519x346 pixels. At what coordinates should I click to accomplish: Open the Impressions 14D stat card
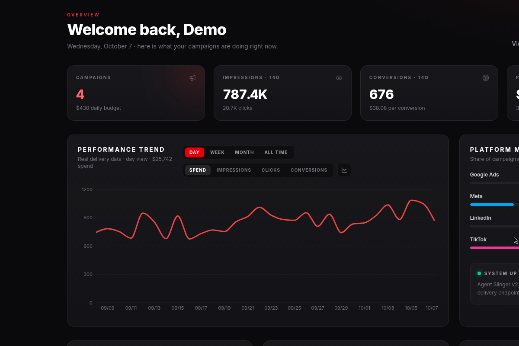[282, 93]
